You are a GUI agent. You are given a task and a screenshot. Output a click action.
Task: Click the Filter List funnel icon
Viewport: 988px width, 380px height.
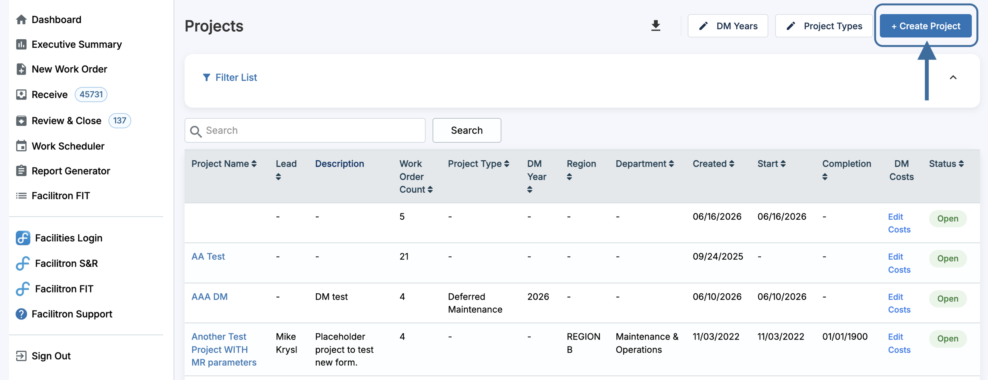coord(206,77)
